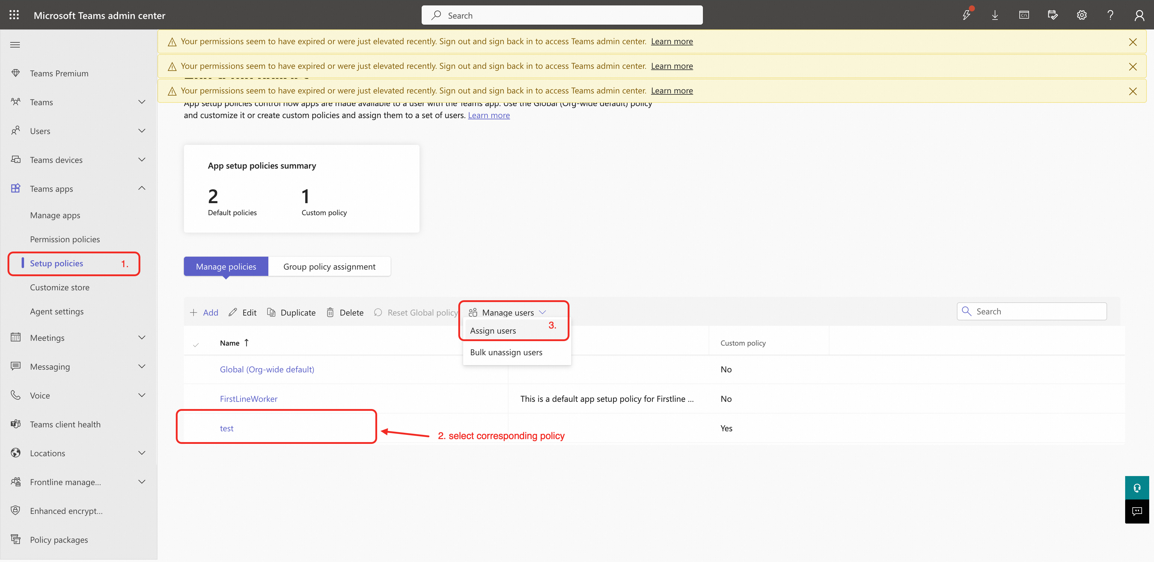Open the Cloud Shell icon in header
Screen dimensions: 1154x562
[x=1024, y=15]
